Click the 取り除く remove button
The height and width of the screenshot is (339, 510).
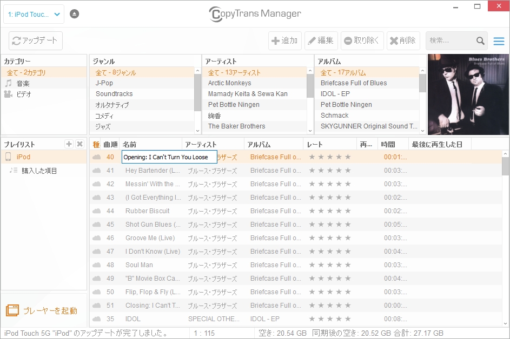(362, 40)
